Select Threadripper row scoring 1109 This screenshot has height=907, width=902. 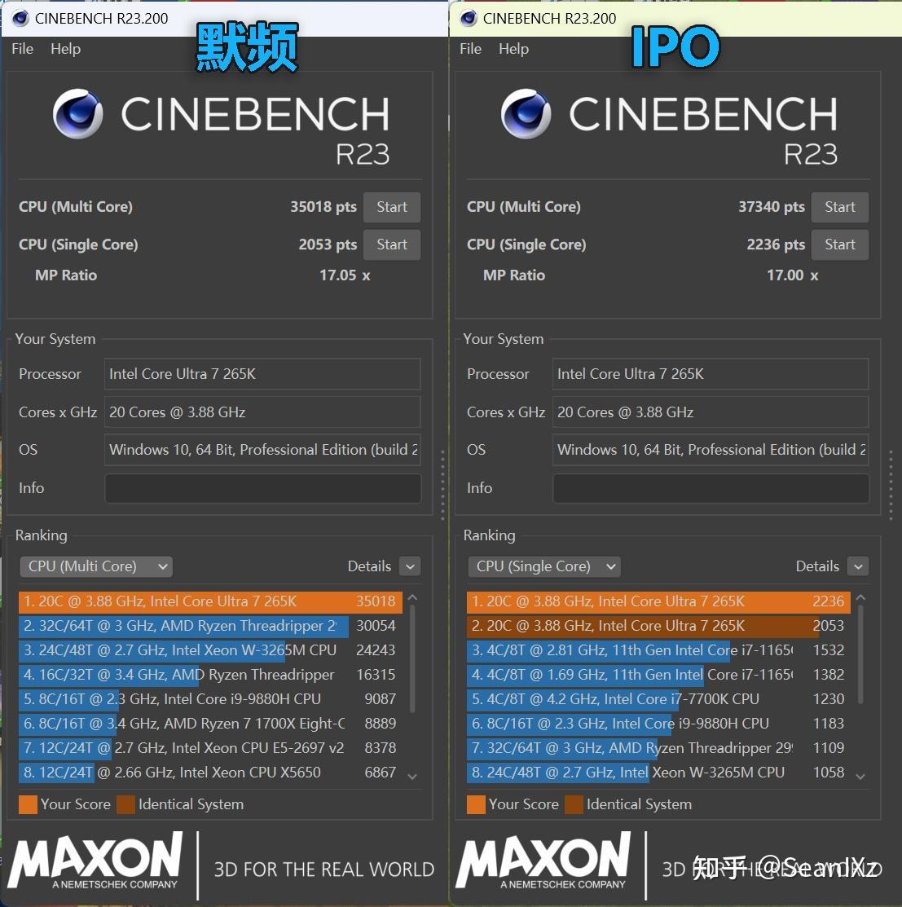(658, 748)
